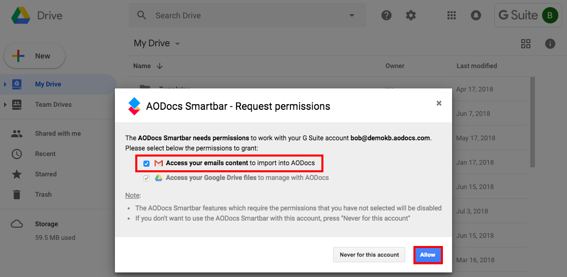
Task: Click the Drive icon in permissions list
Action: pyautogui.click(x=158, y=178)
